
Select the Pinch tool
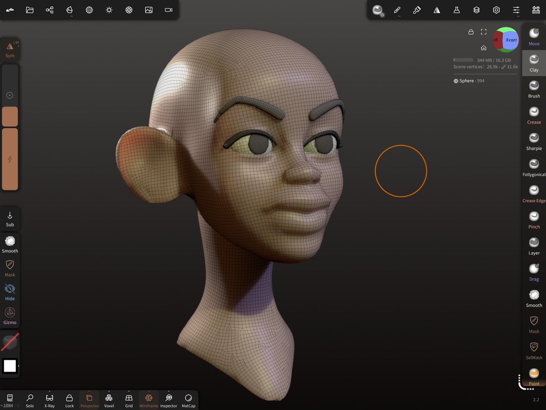pyautogui.click(x=534, y=220)
